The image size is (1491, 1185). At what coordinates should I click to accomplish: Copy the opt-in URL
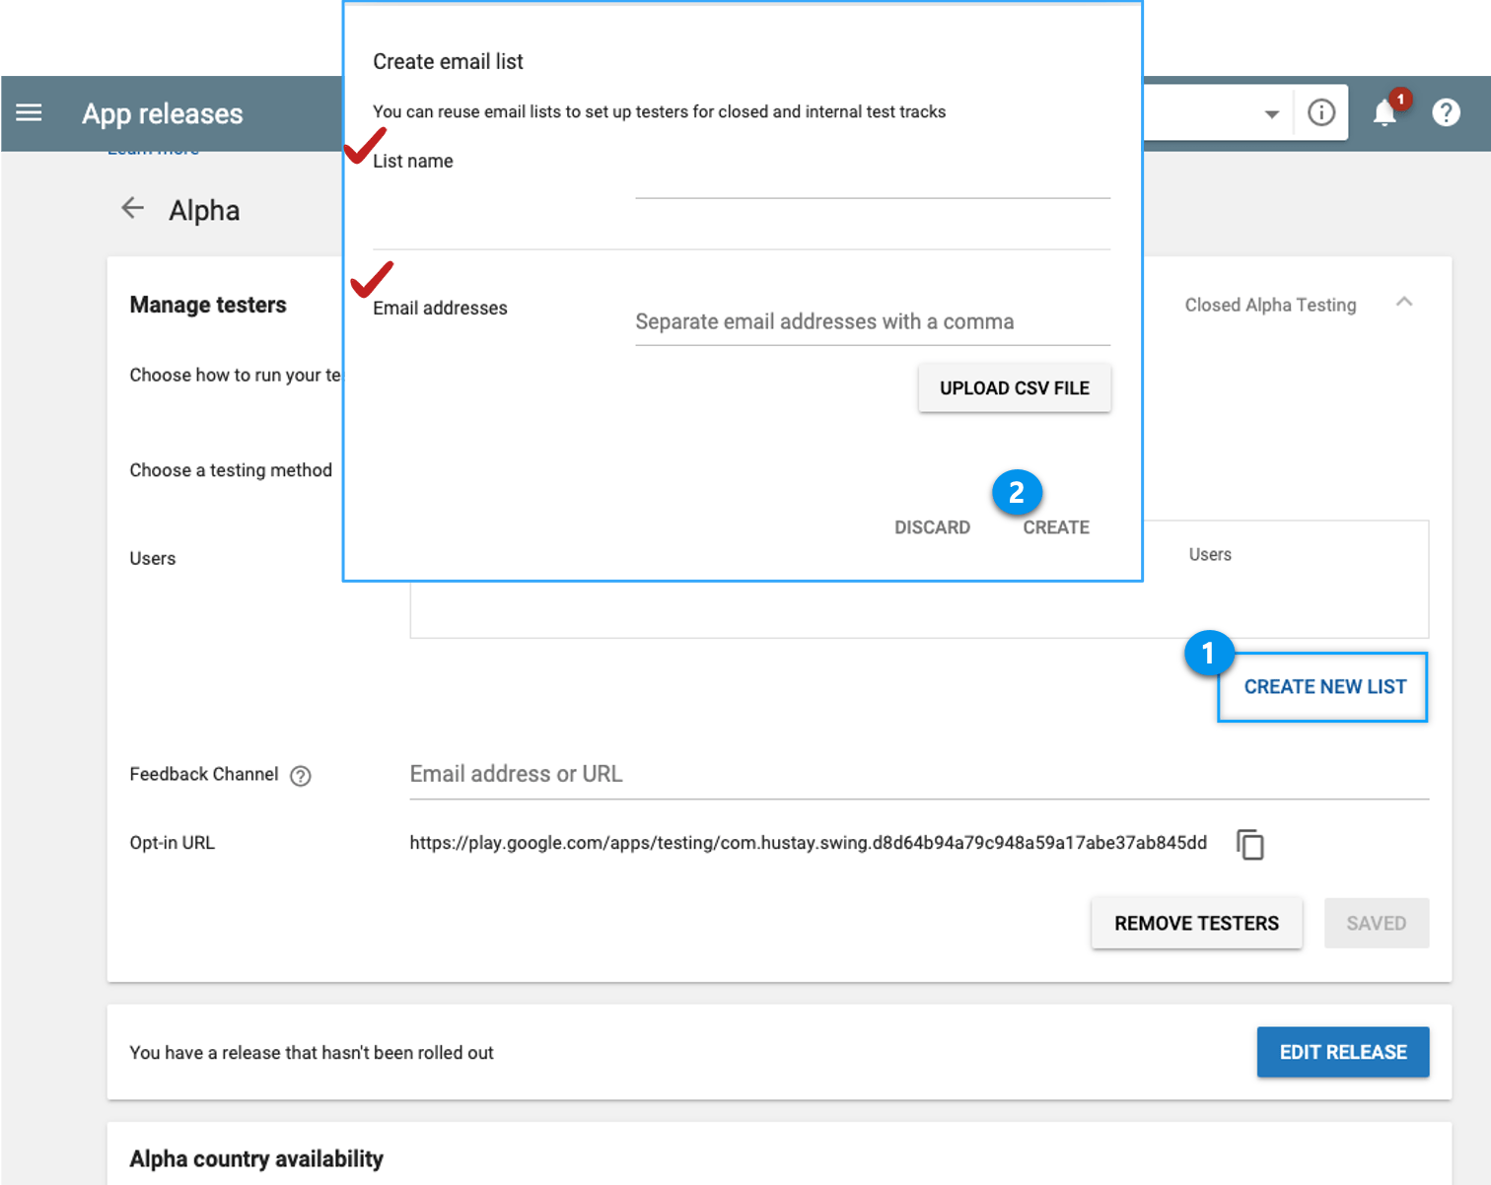click(x=1250, y=845)
